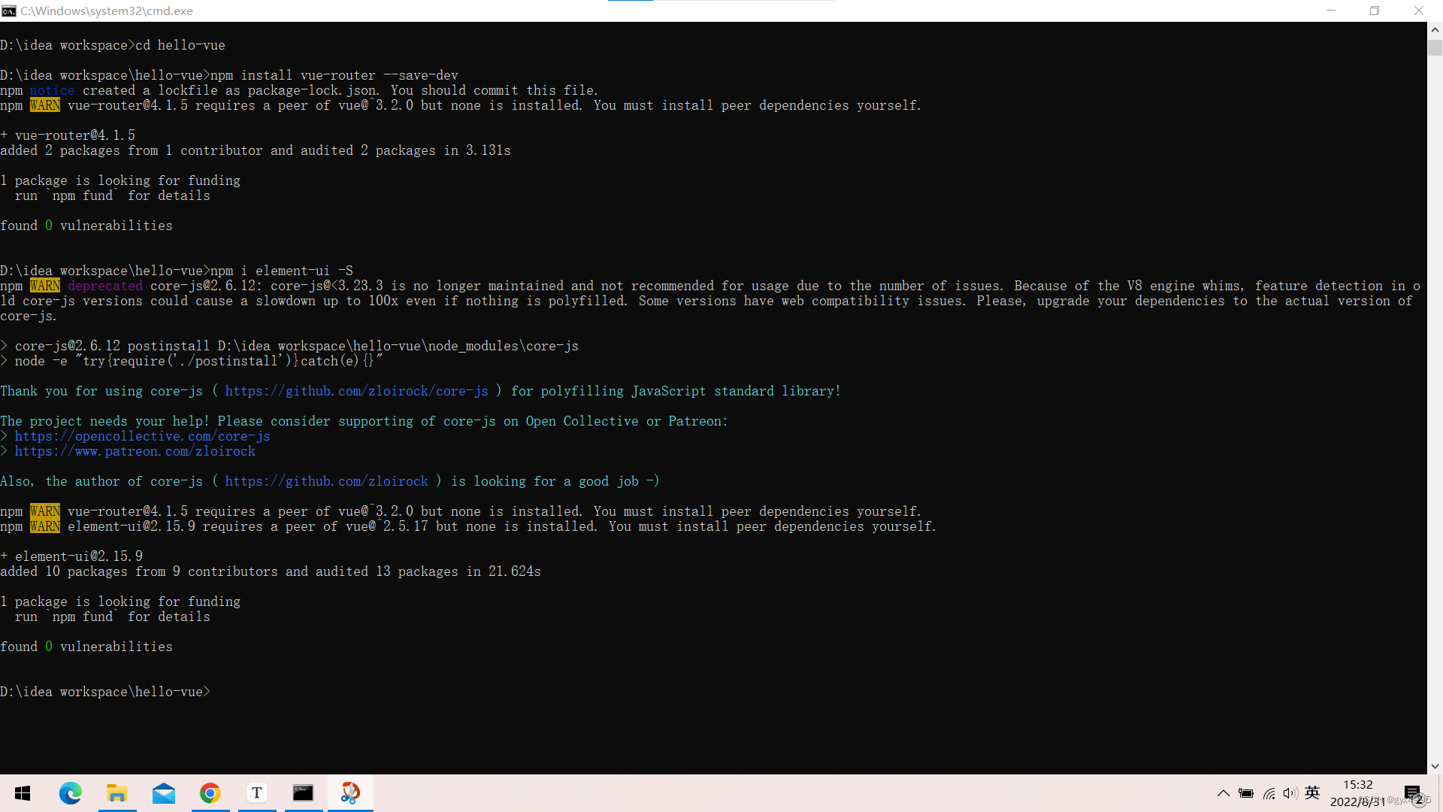Click the blue 'notice' word
The width and height of the screenshot is (1443, 812).
pos(52,90)
